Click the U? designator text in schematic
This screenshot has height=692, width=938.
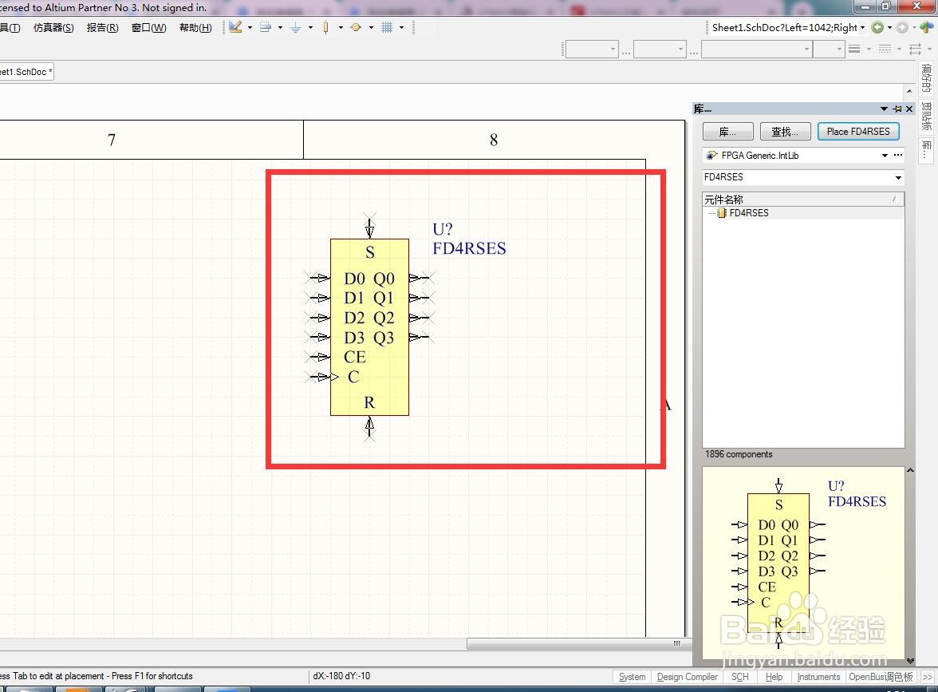point(443,229)
